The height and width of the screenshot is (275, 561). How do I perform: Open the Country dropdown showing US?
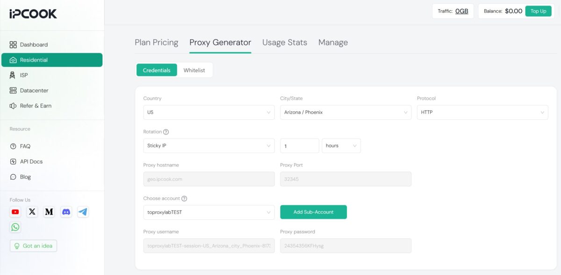pyautogui.click(x=209, y=112)
